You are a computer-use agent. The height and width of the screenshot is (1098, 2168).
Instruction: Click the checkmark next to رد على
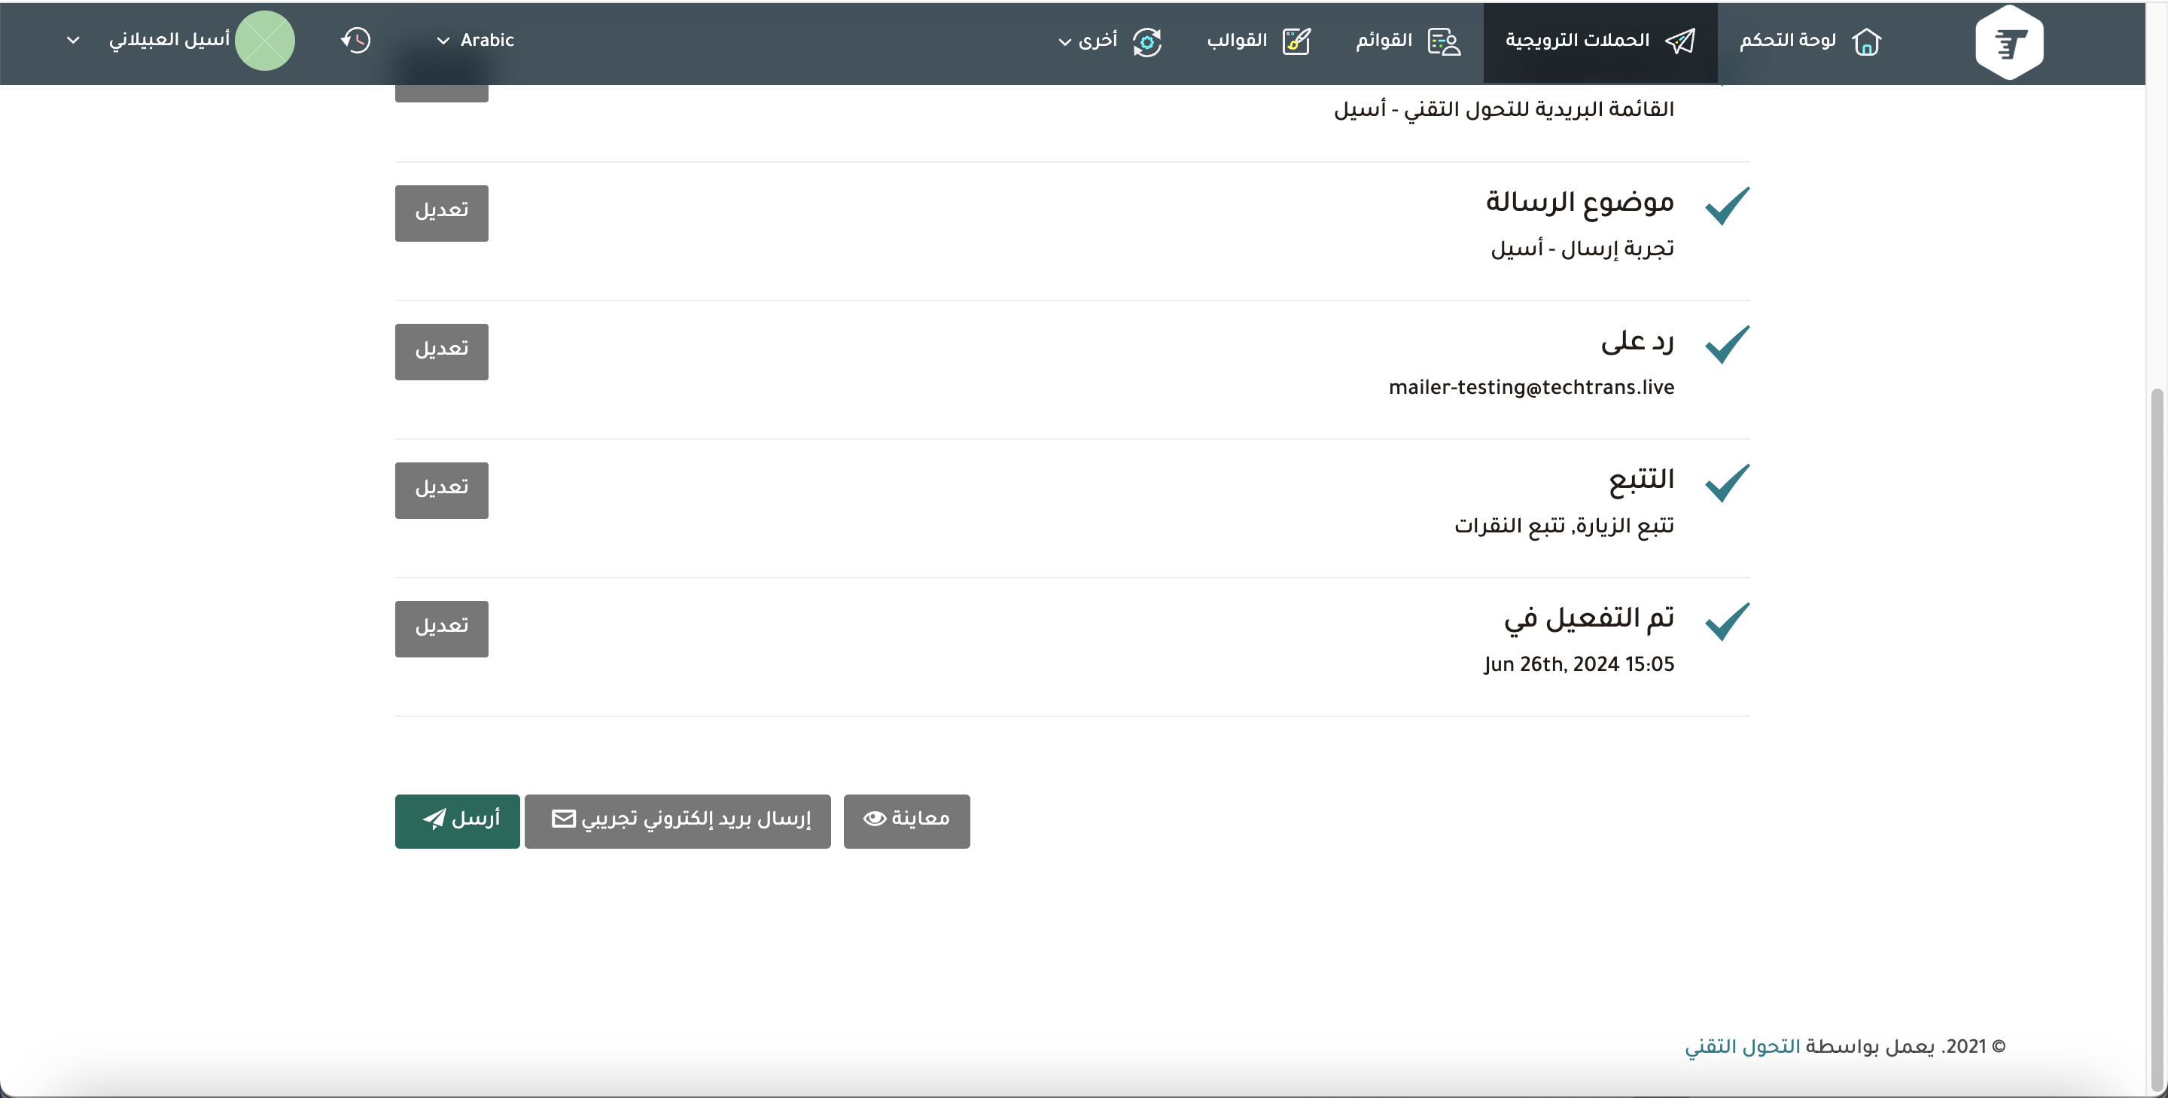point(1726,344)
